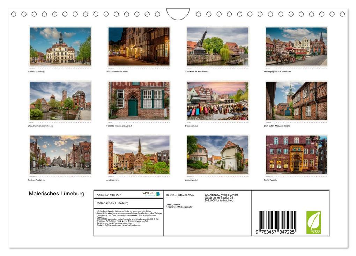This screenshot has height=256, width=356.
Task: Click the barcode number 9 783457 347225
Action: coord(275,232)
